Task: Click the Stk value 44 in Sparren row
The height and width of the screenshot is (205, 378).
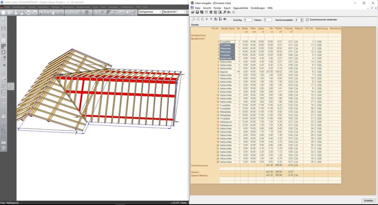Action: click(238, 72)
